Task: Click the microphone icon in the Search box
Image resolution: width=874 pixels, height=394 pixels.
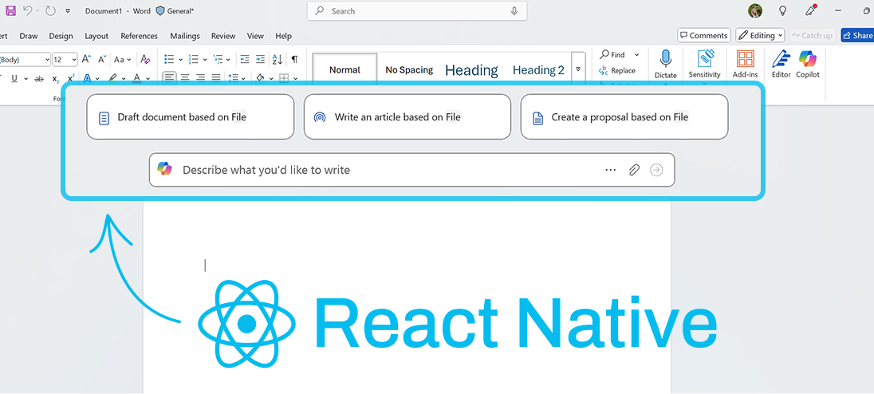Action: click(514, 10)
